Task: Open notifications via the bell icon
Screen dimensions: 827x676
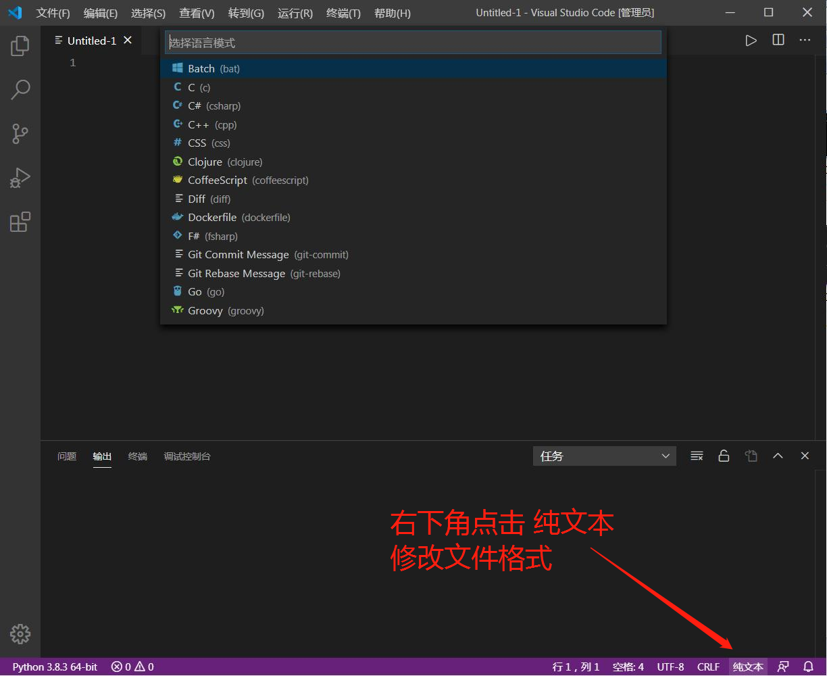Action: (x=808, y=667)
